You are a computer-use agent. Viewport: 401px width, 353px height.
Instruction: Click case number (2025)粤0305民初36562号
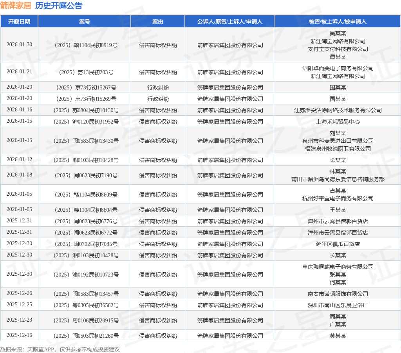tap(86, 305)
